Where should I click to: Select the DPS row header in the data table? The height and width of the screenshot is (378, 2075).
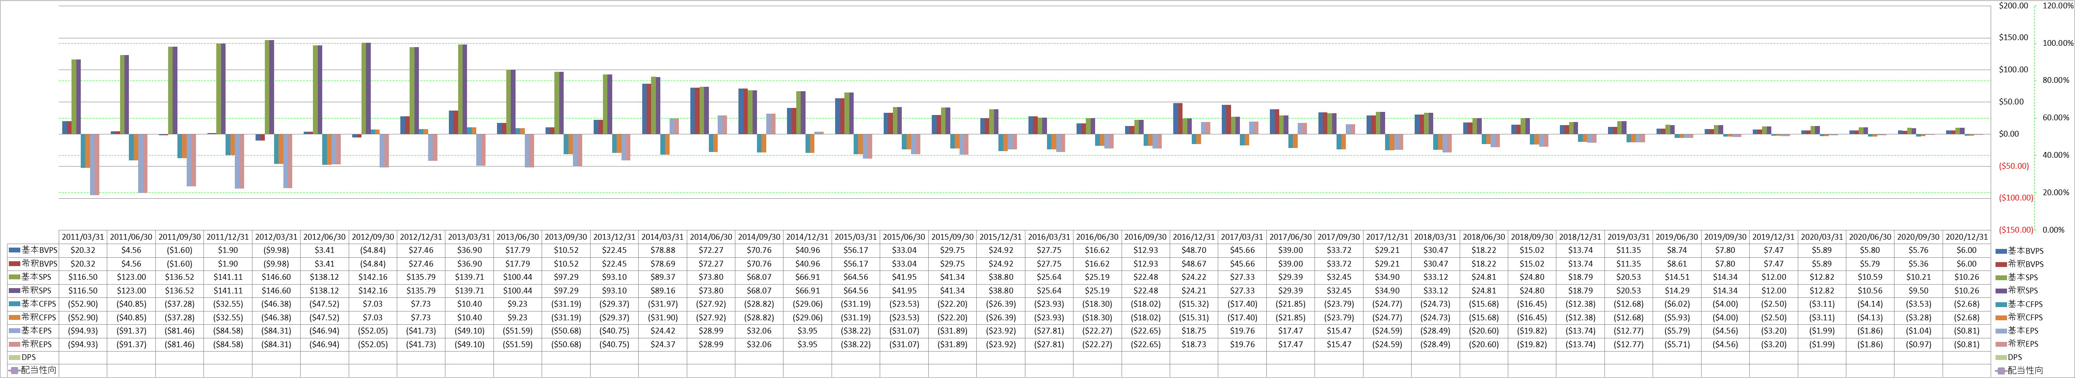32,357
